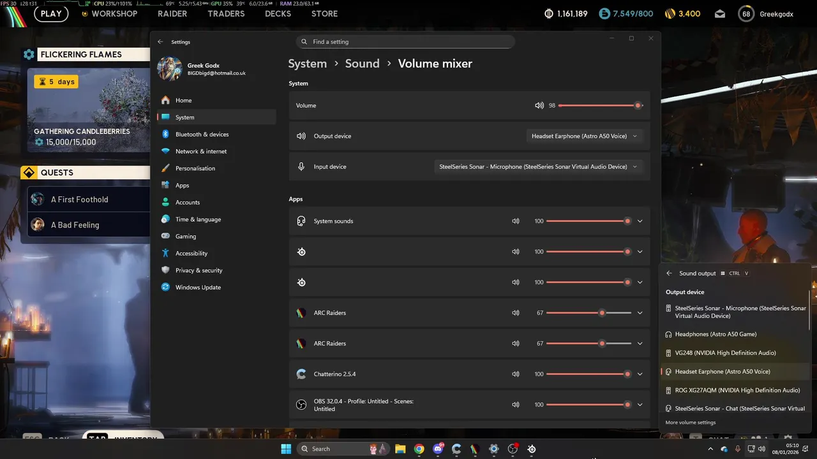The width and height of the screenshot is (817, 459).
Task: Toggle the microphone icon in the system tray
Action: coord(738,449)
